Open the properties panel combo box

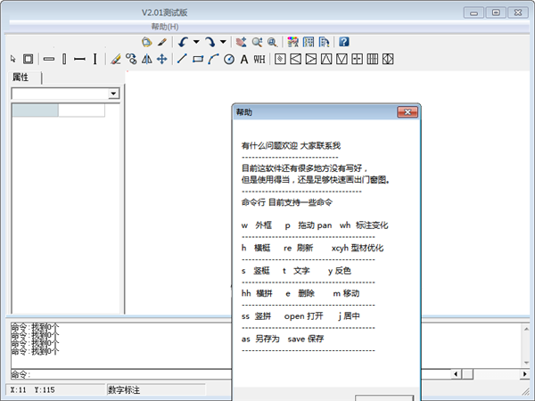click(x=113, y=94)
